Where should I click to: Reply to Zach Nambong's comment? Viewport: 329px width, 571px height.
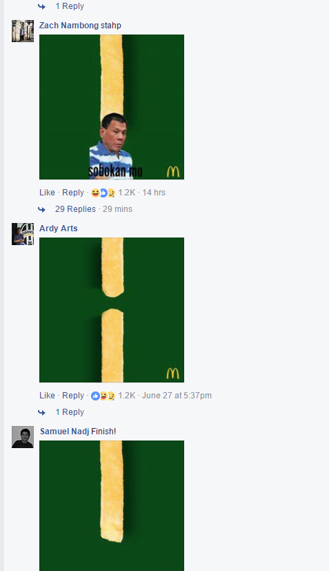pyautogui.click(x=73, y=192)
